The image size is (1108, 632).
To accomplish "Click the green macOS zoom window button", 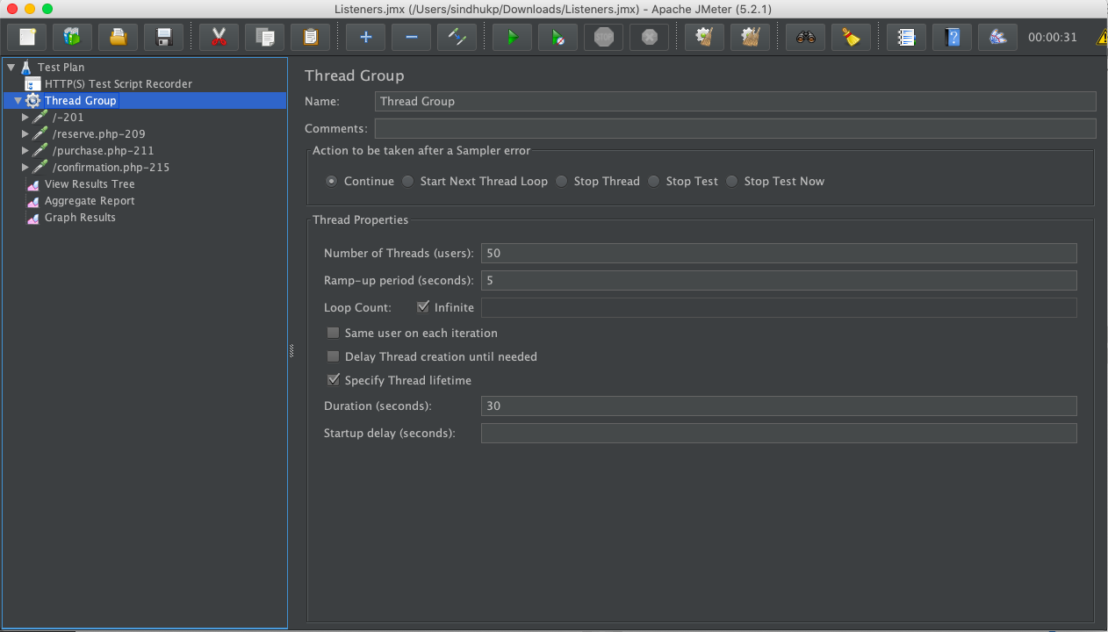I will [x=47, y=9].
